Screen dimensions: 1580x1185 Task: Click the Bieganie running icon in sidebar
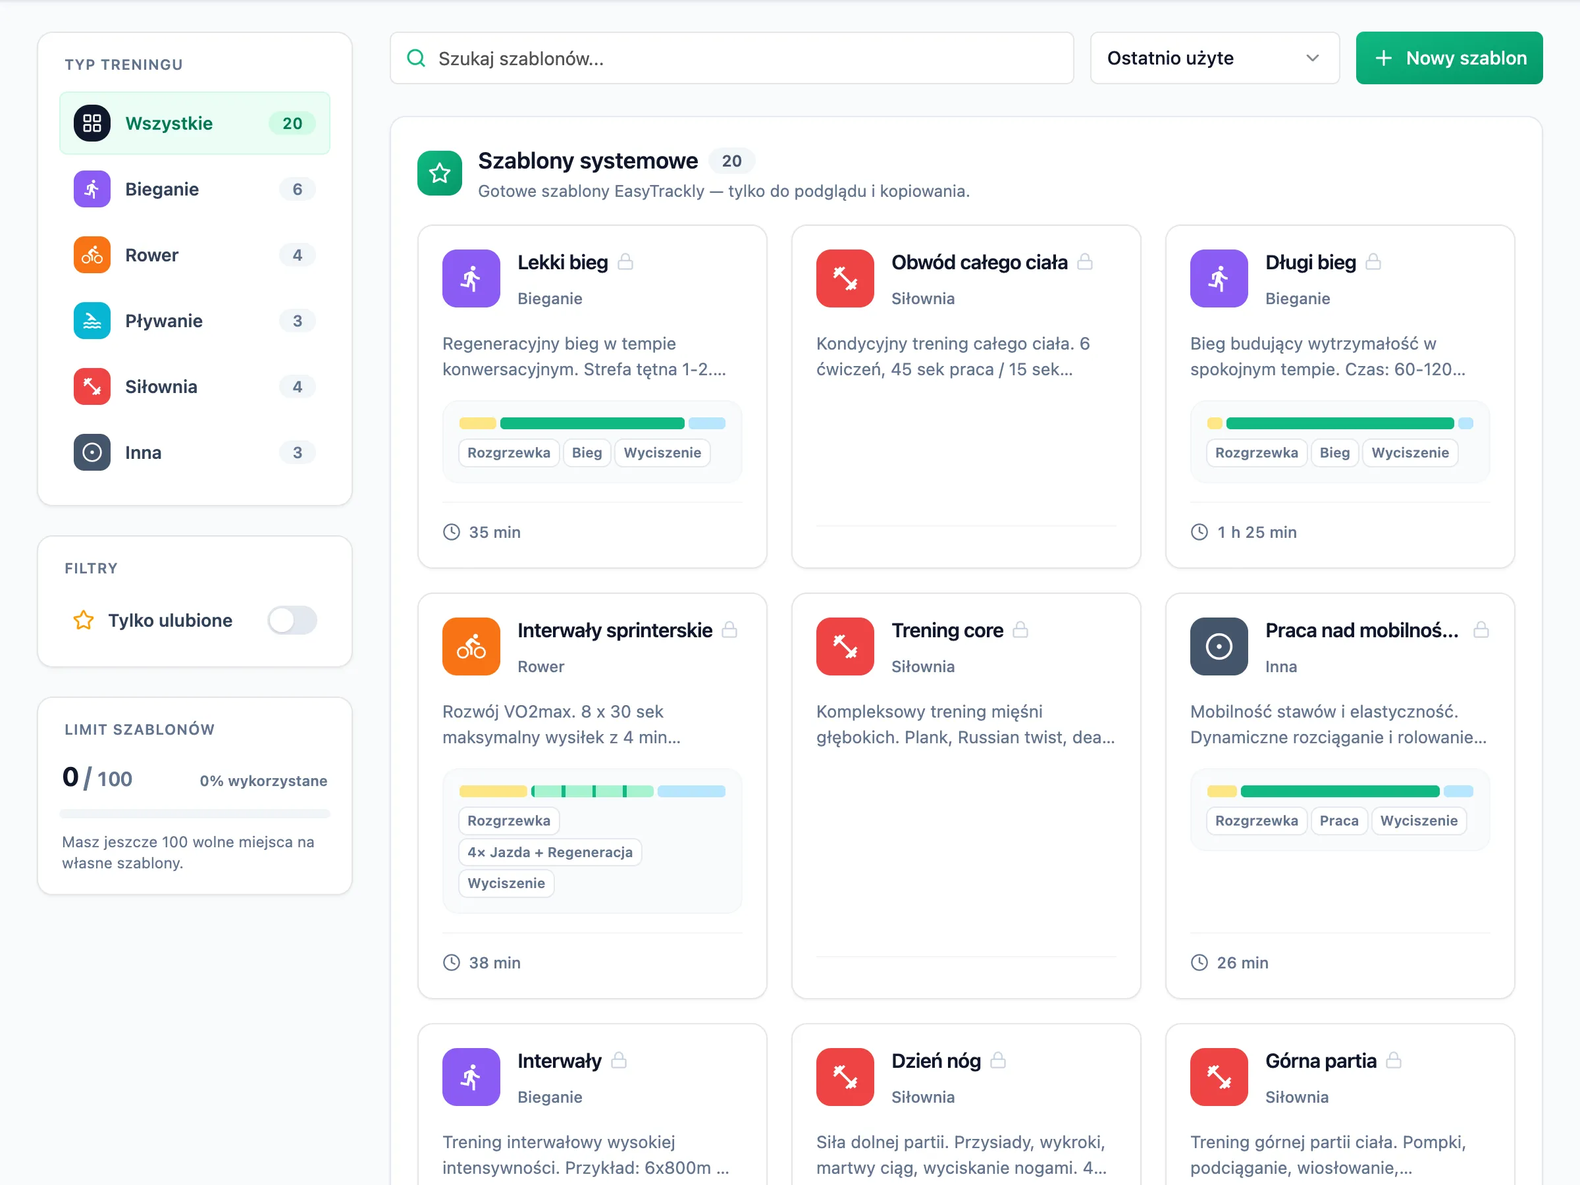(x=92, y=190)
